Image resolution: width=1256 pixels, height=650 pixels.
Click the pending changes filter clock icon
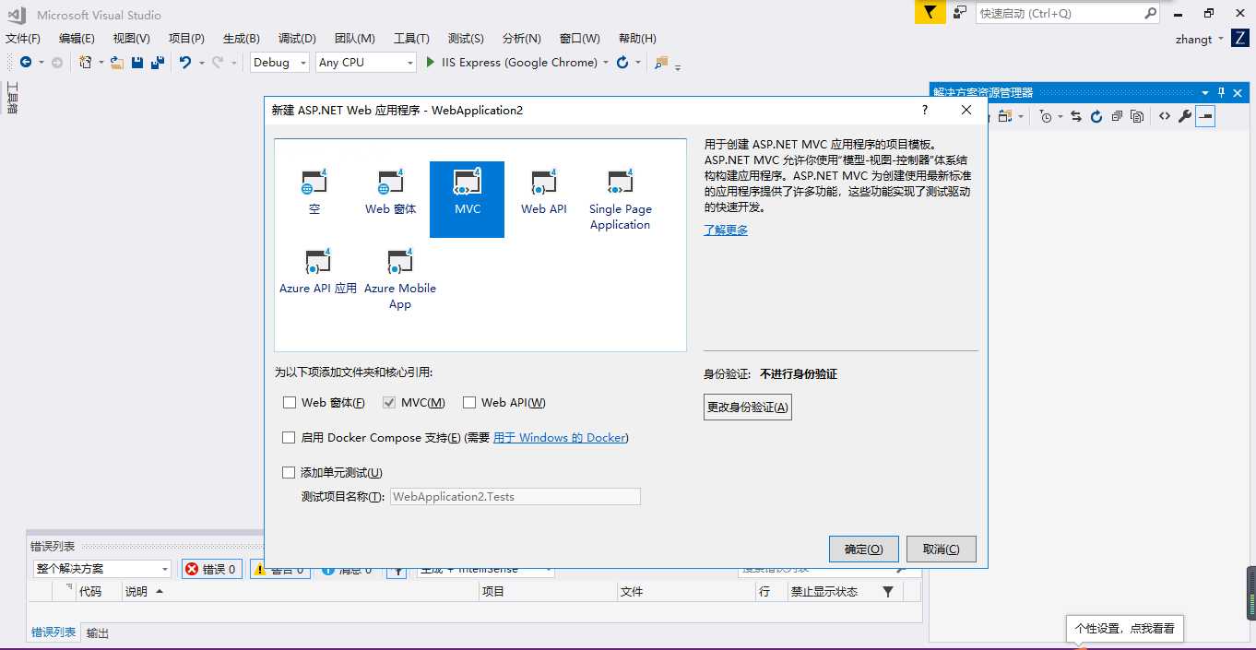1046,116
